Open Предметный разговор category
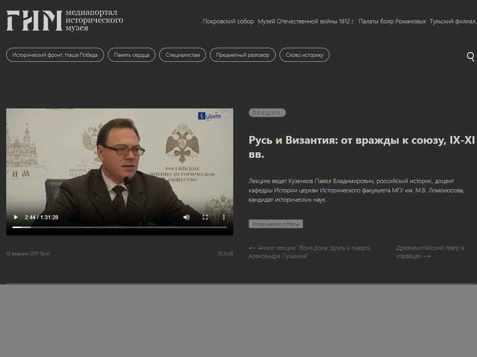The width and height of the screenshot is (477, 357). (243, 55)
